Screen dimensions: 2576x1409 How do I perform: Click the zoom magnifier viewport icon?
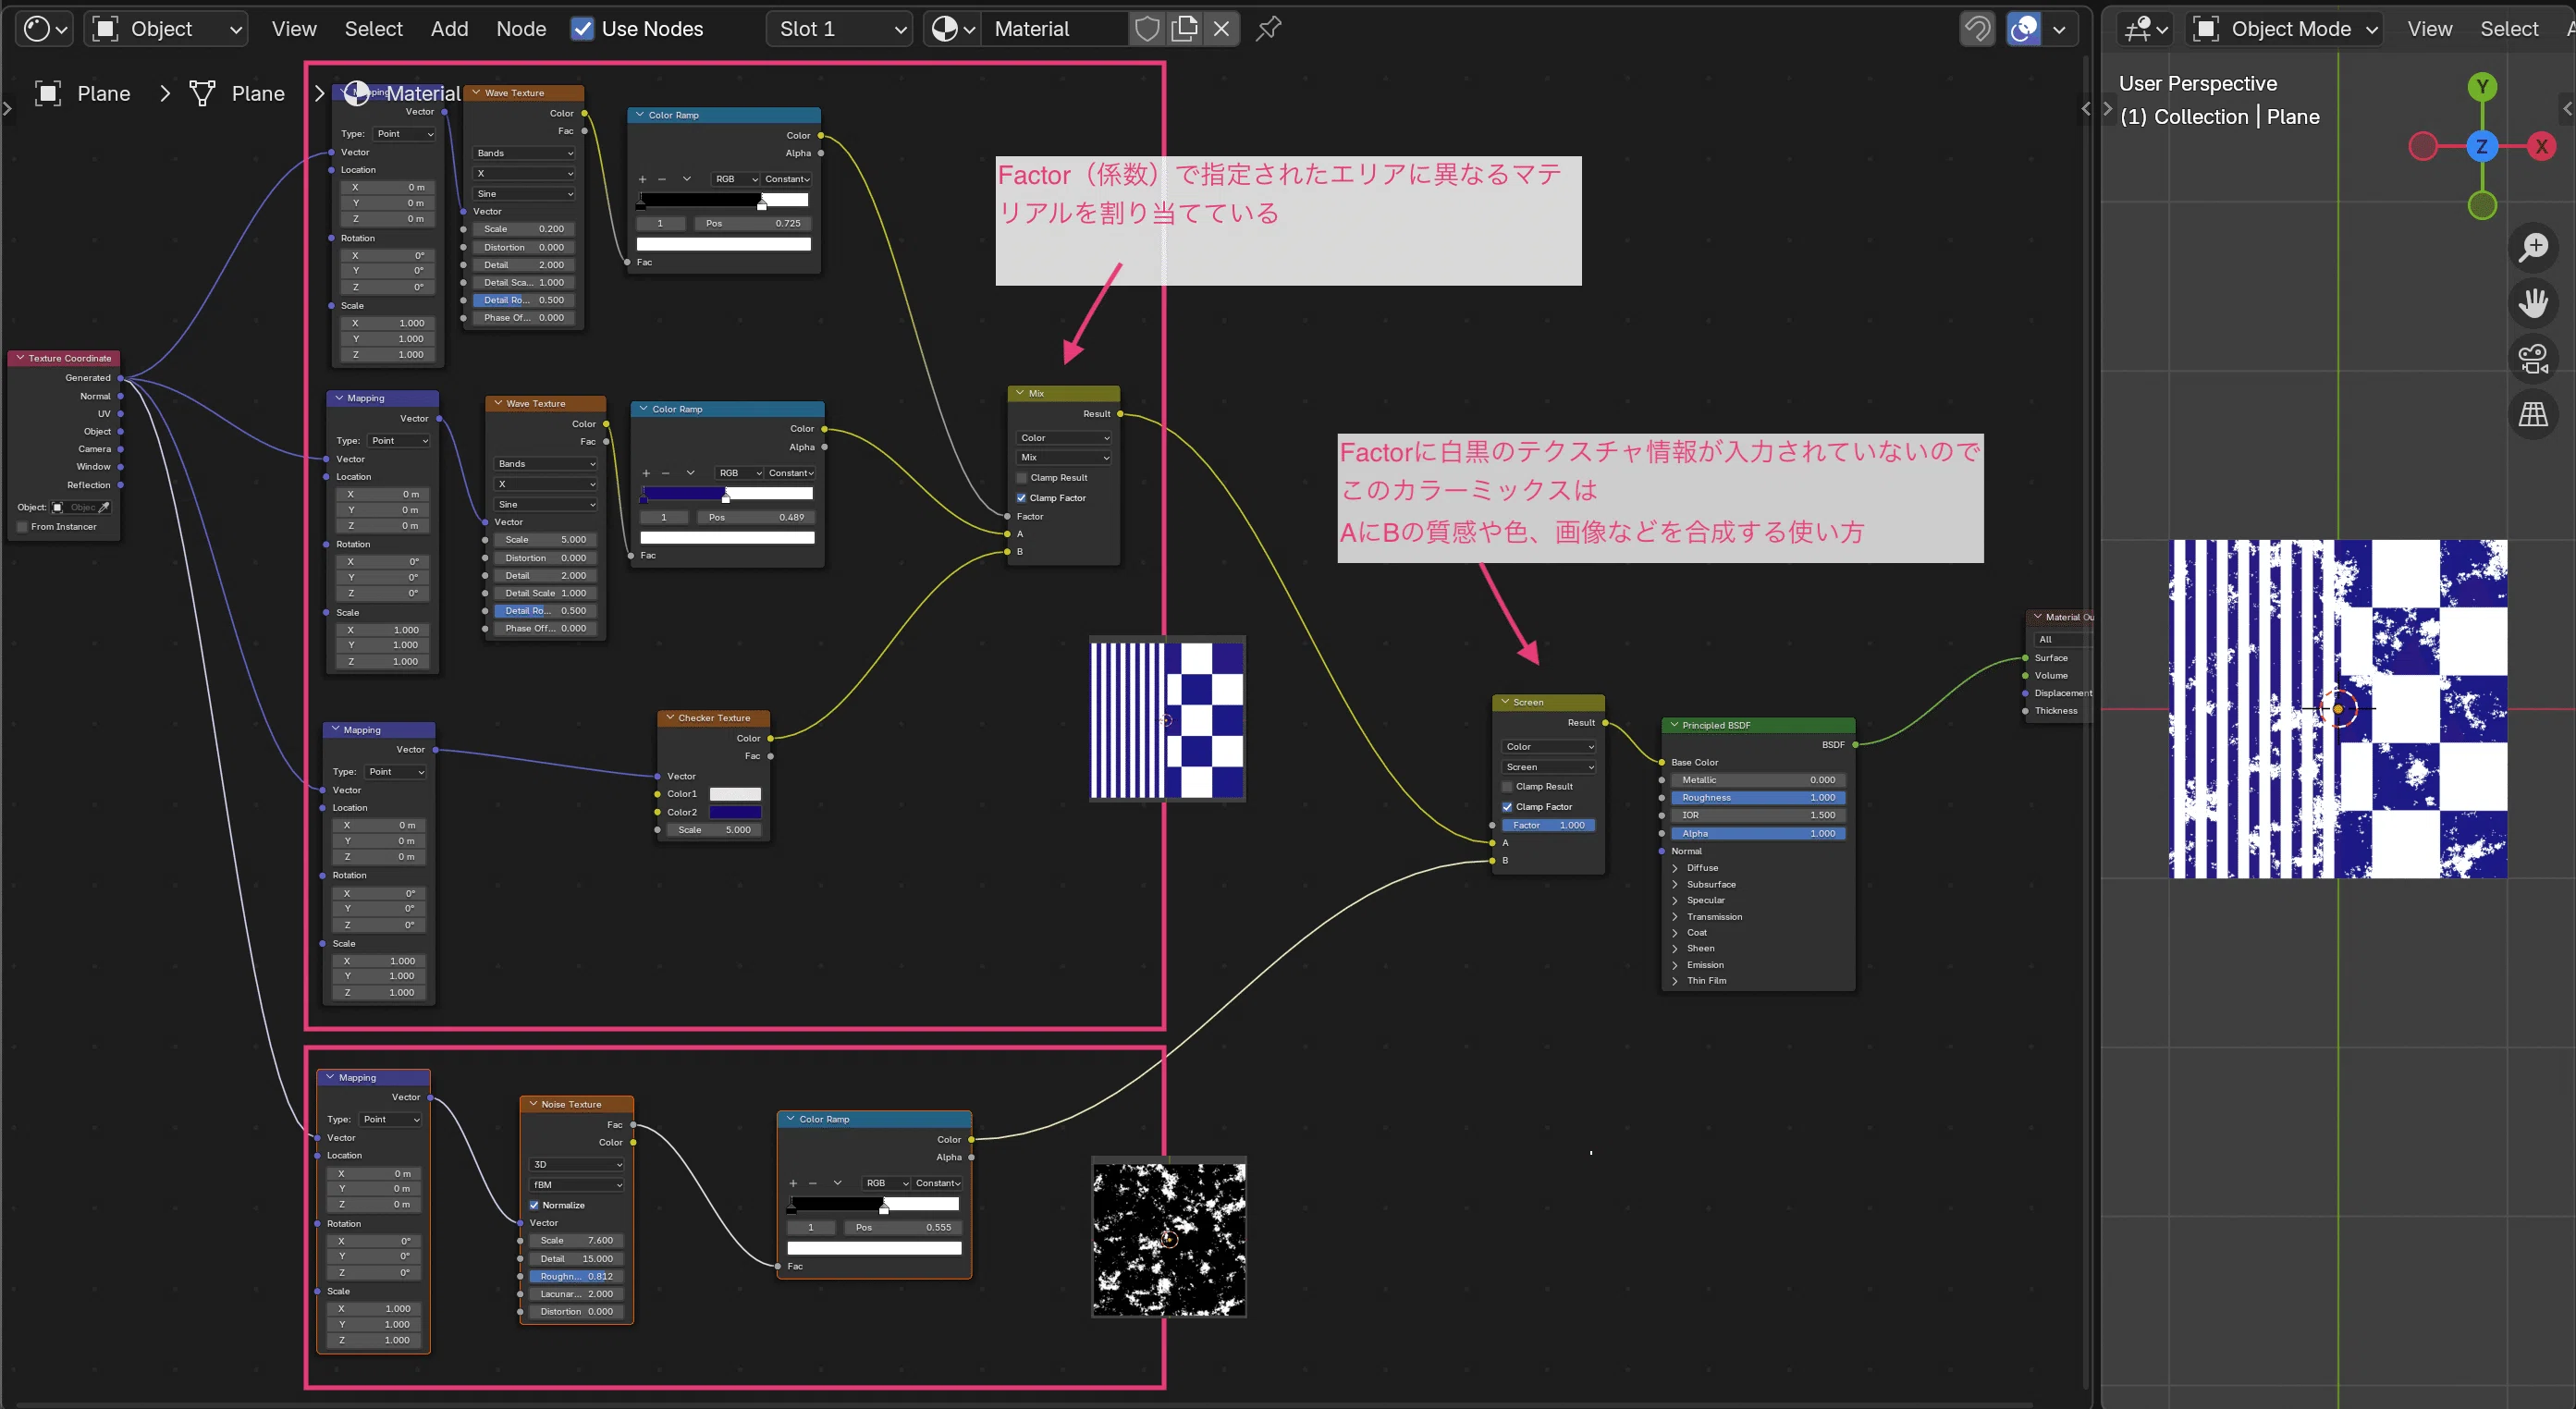point(2532,247)
